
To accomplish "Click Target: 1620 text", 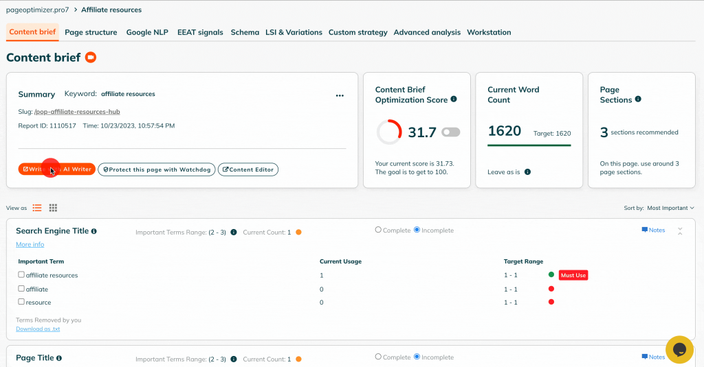I will pos(552,134).
